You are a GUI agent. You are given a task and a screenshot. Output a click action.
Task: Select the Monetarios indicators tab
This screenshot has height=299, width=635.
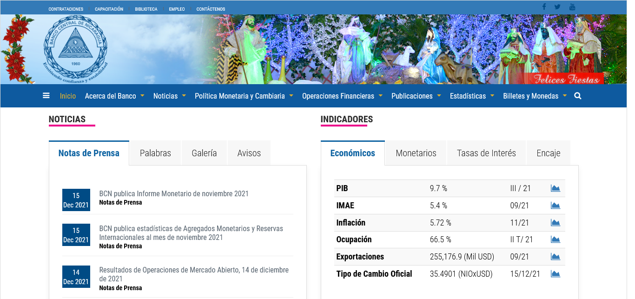click(416, 153)
